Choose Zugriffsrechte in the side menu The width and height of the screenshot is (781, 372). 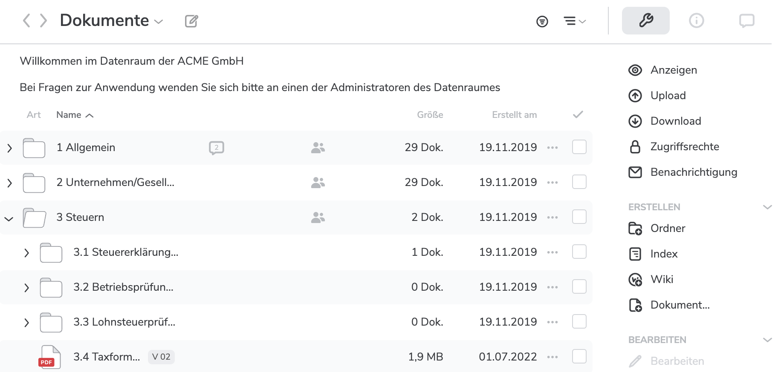[x=684, y=147]
